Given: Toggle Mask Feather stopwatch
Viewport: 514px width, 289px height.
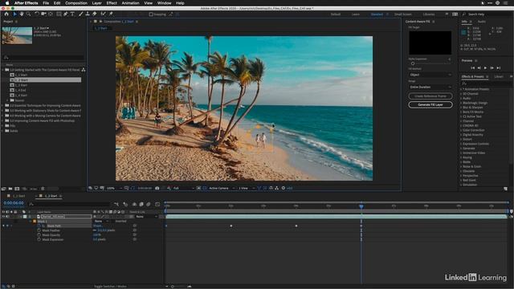Looking at the screenshot, I should [39, 230].
